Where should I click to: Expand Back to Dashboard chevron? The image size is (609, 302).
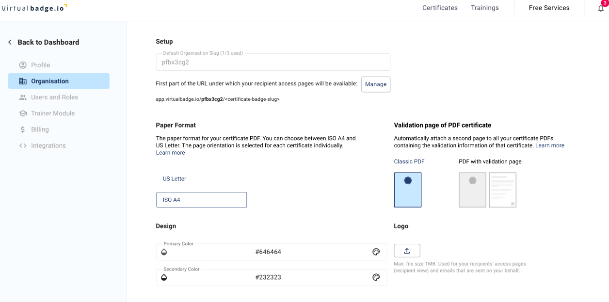tap(10, 42)
